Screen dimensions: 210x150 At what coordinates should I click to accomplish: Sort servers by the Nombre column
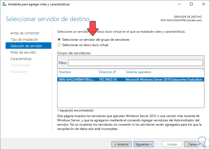point(65,72)
